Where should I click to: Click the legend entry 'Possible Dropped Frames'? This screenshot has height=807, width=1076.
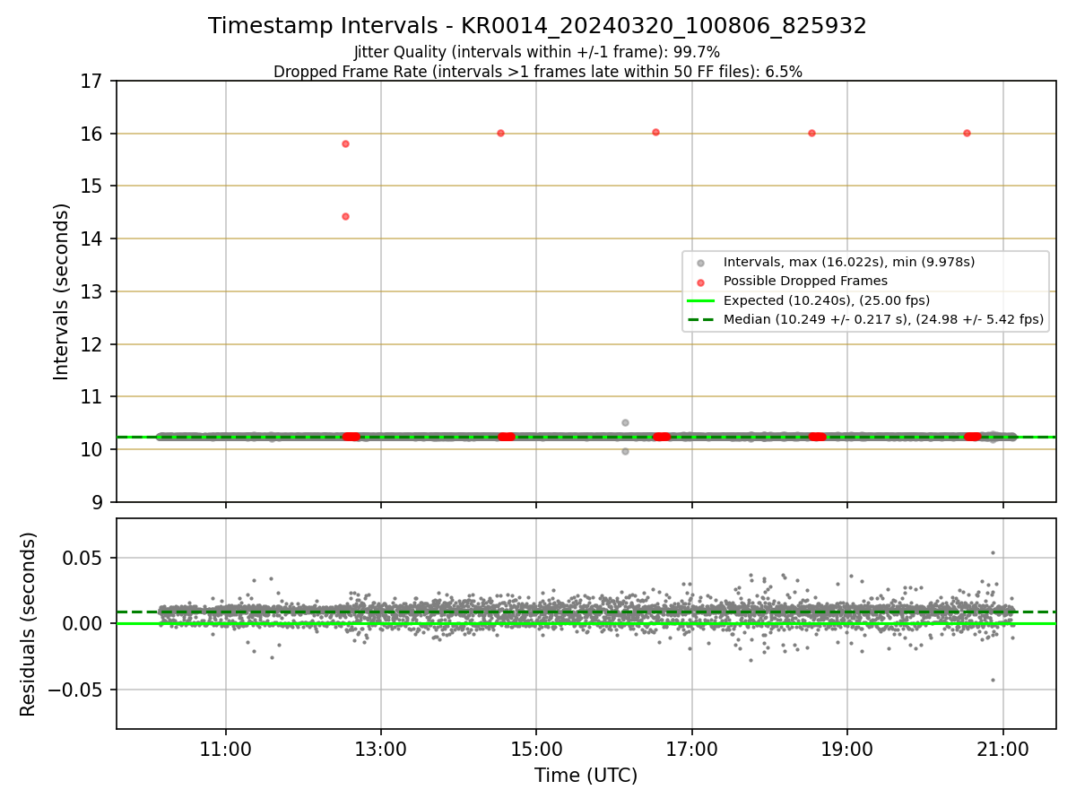pos(805,282)
